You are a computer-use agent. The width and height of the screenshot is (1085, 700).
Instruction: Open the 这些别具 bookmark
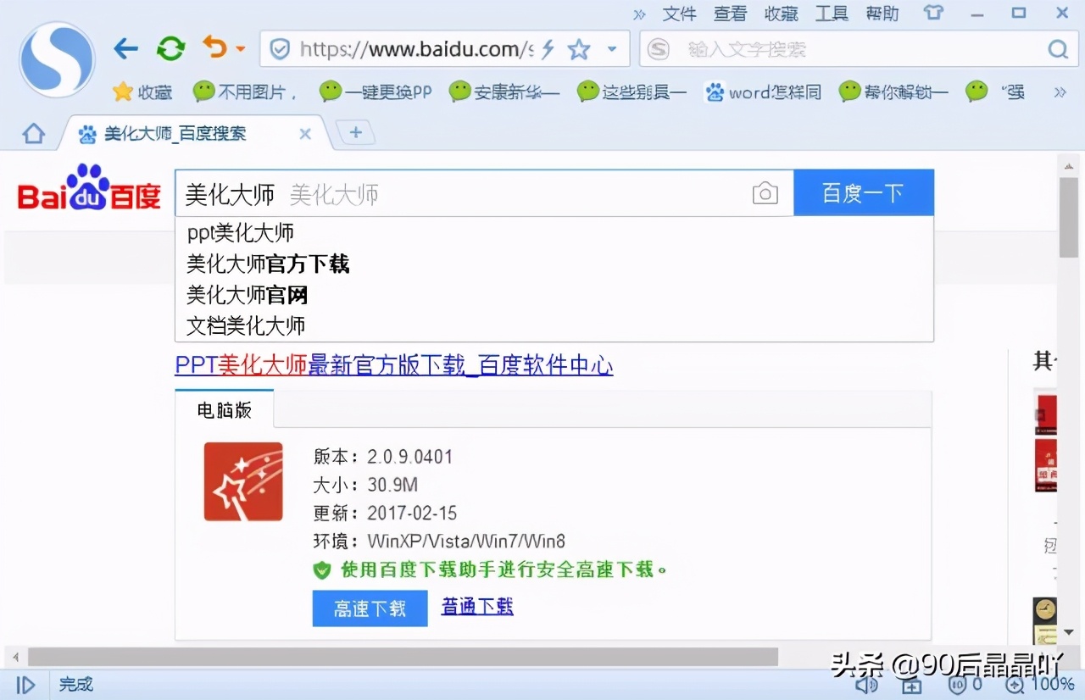tap(631, 92)
